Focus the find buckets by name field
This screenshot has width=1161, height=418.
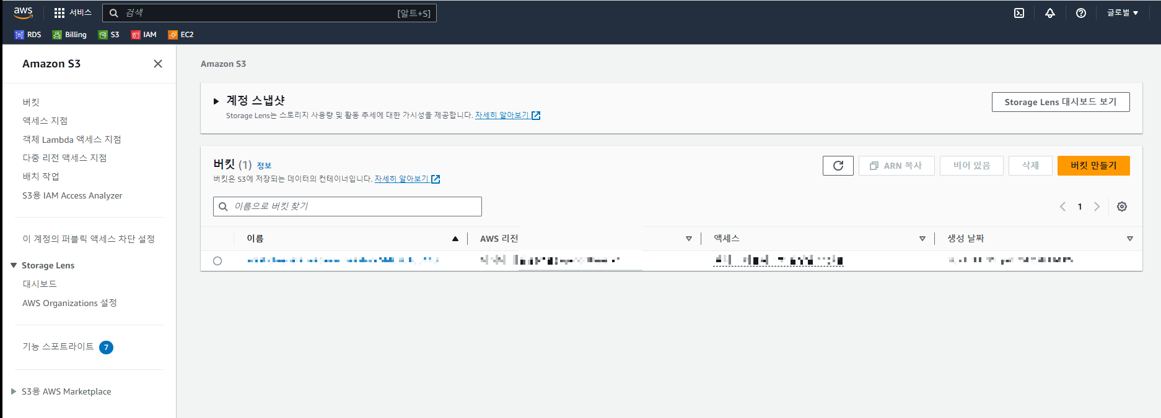[348, 207]
